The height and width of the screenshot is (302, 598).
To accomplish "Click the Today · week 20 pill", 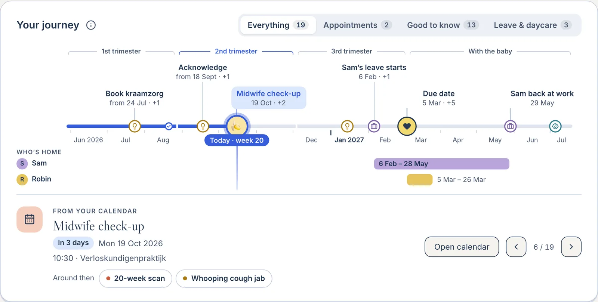I will coord(237,140).
